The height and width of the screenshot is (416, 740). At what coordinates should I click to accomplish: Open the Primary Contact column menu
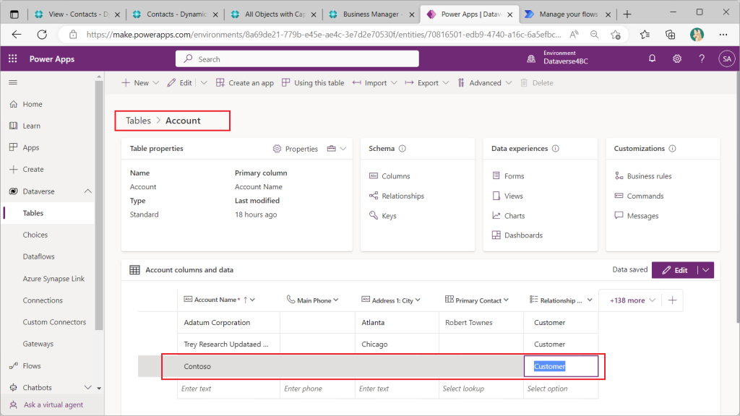[x=506, y=300]
